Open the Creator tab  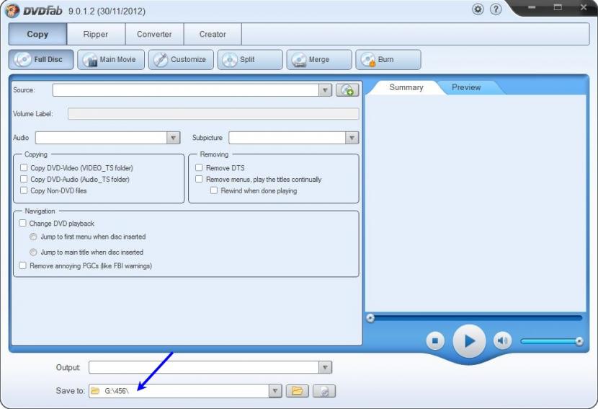[x=213, y=34]
